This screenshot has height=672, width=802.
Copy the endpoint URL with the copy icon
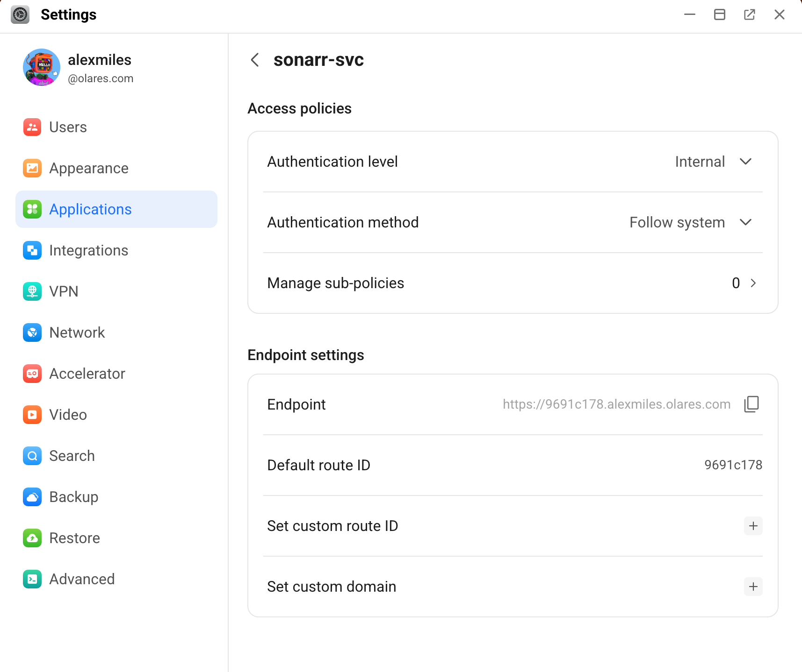(751, 404)
